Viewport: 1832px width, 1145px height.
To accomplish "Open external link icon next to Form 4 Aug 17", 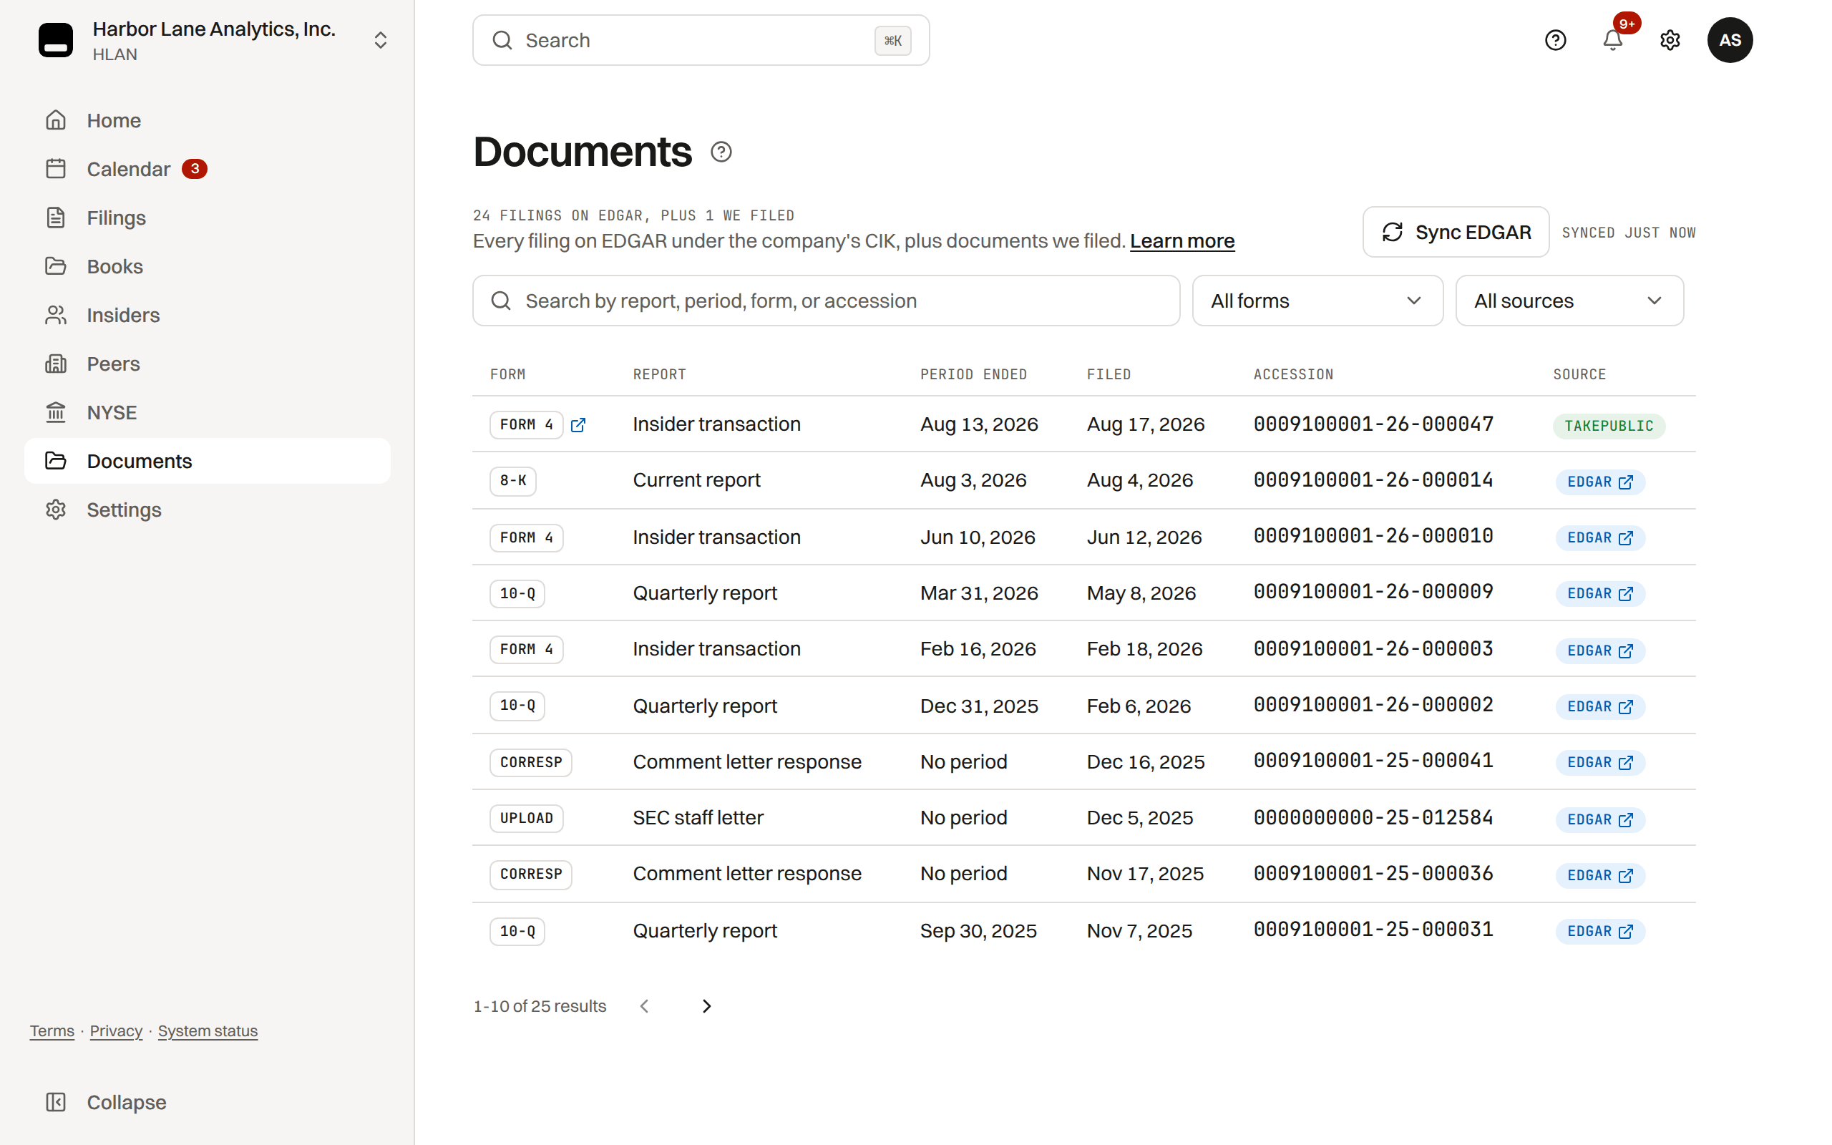I will tap(578, 425).
